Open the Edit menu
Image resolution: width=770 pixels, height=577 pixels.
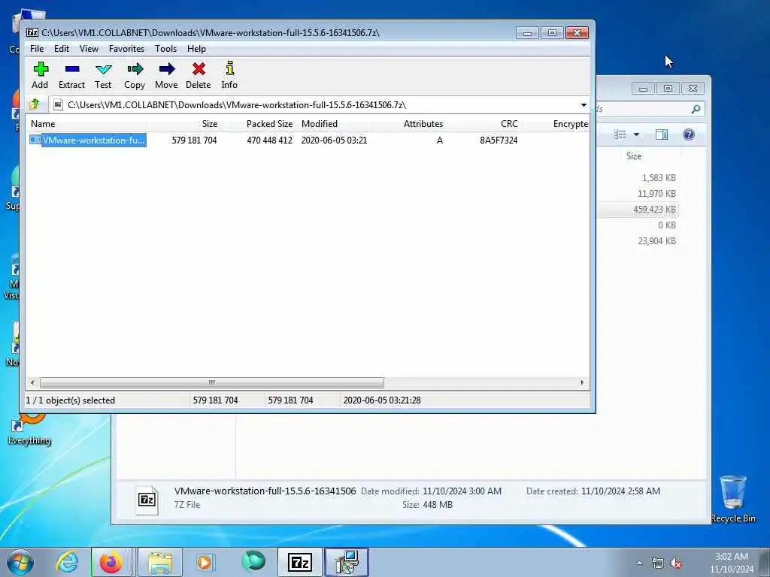coord(62,49)
